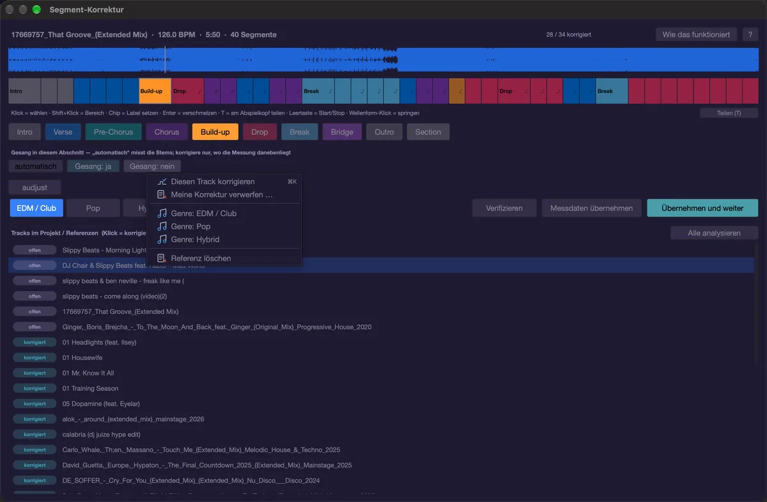Screen dimensions: 767x502
Task: Open track slippy beats - come along (video)(2)
Action: pos(114,296)
